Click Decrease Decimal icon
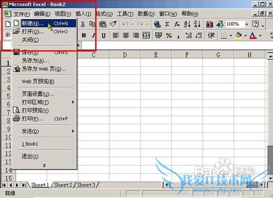Screen dimensions: 273x198 (x=198, y=35)
